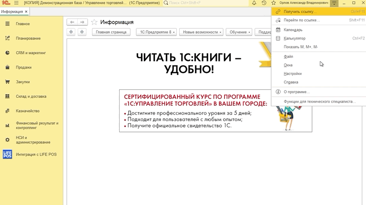This screenshot has width=366, height=205.
Task: Click the CRM и маркетинг pie icon
Action: click(8, 53)
